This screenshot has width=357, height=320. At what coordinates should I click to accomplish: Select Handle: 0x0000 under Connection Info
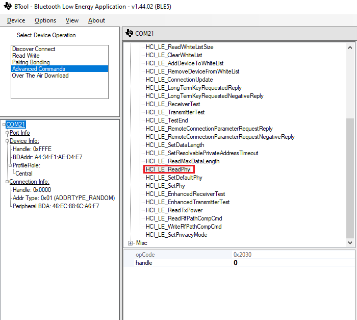click(x=32, y=190)
